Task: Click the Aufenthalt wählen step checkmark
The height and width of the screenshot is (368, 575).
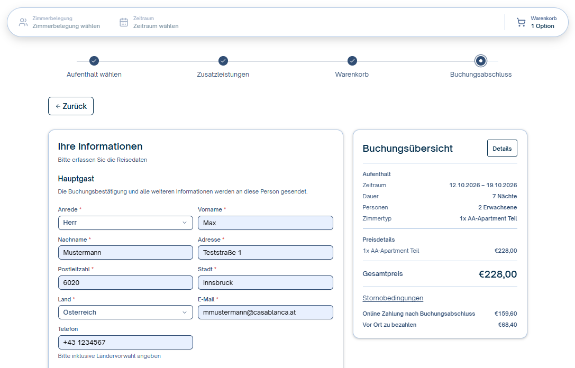Action: pyautogui.click(x=94, y=61)
